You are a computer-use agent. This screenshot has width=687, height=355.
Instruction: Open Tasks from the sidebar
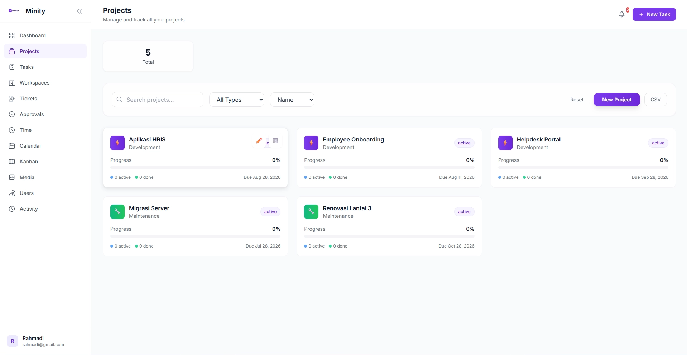[x=45, y=67]
